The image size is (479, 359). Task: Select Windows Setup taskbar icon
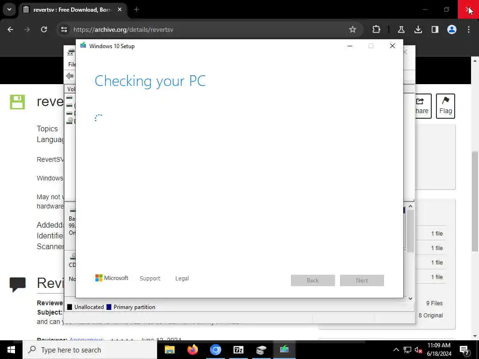coord(284,350)
